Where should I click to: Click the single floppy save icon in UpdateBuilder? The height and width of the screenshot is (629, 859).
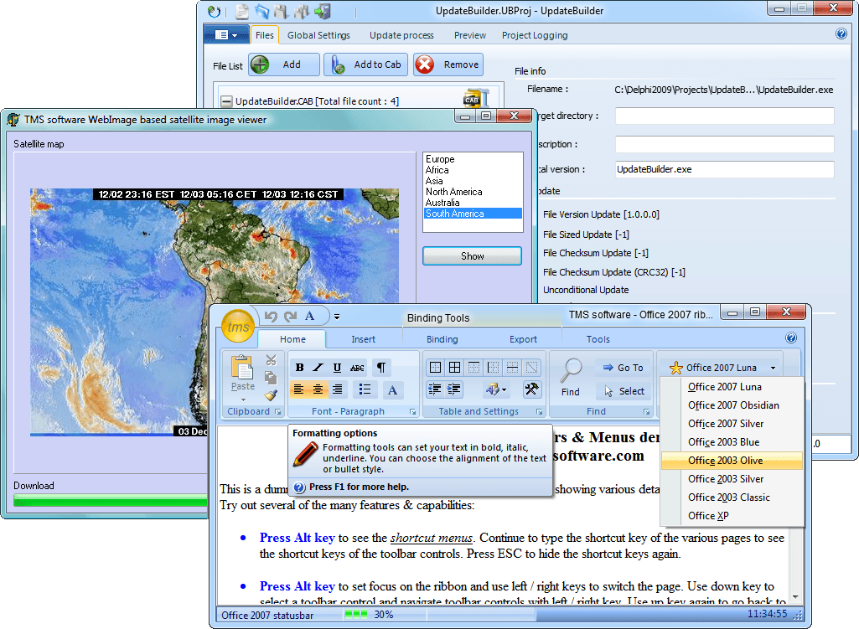(x=281, y=11)
